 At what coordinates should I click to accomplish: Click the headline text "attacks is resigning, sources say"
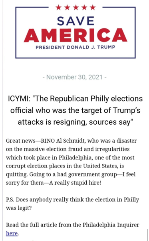[75, 122]
